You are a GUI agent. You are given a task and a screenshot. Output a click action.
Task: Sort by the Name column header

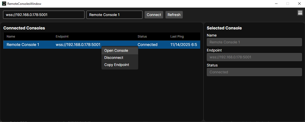11,37
